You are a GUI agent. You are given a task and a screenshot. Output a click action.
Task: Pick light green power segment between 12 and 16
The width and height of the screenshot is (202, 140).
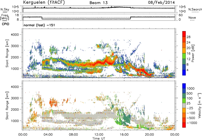click(184, 56)
